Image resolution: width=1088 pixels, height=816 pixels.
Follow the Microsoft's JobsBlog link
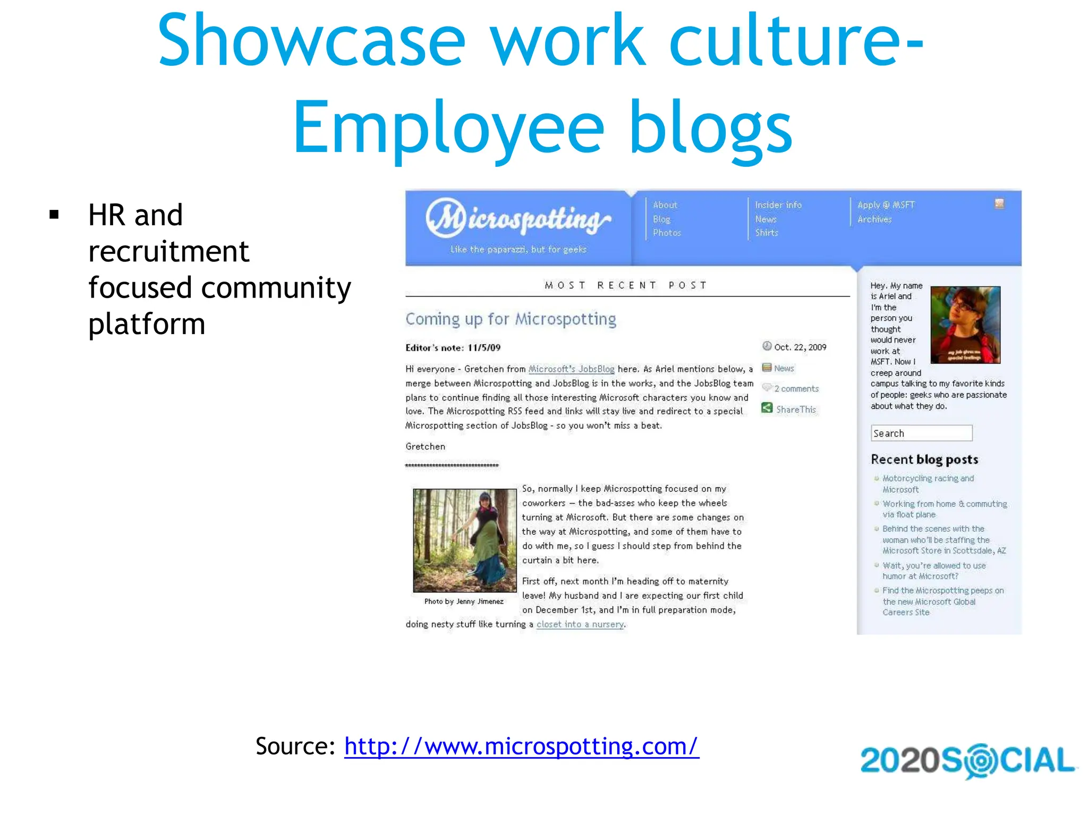click(x=571, y=369)
